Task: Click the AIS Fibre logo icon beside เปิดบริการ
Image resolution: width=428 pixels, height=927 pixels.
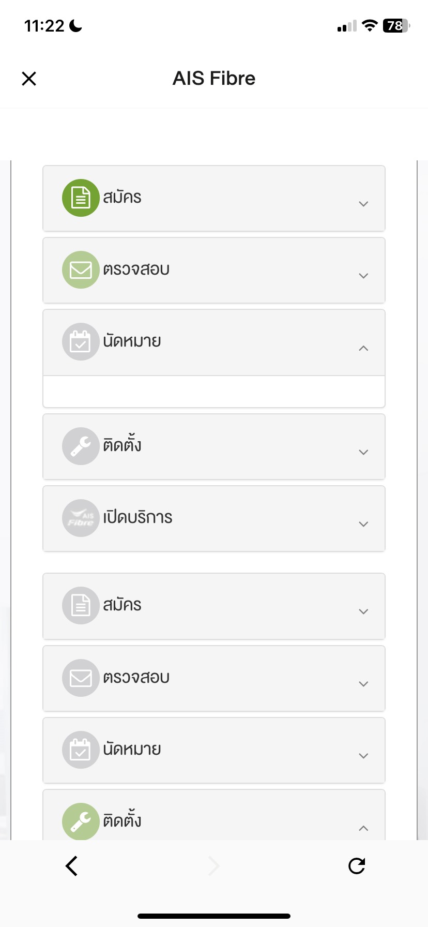Action: (81, 518)
